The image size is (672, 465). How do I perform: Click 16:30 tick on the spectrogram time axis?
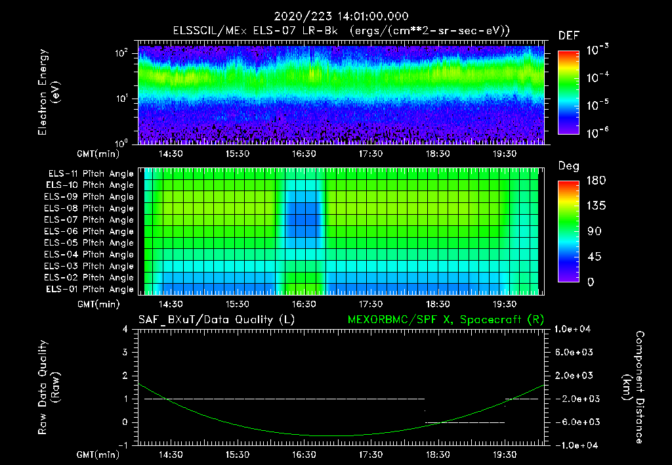(x=304, y=154)
